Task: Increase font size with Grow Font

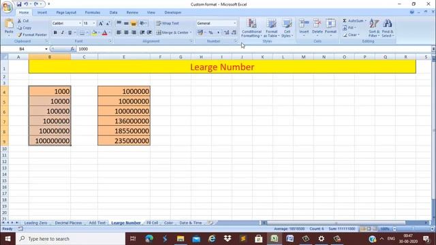Action: point(101,23)
